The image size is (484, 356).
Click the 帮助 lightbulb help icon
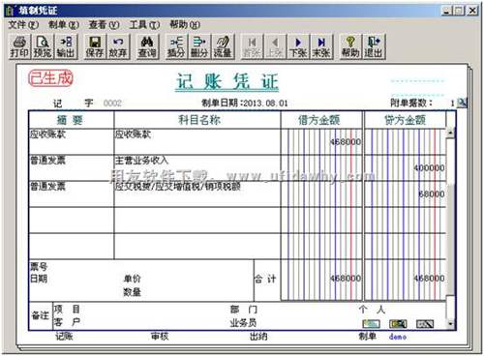coord(350,46)
